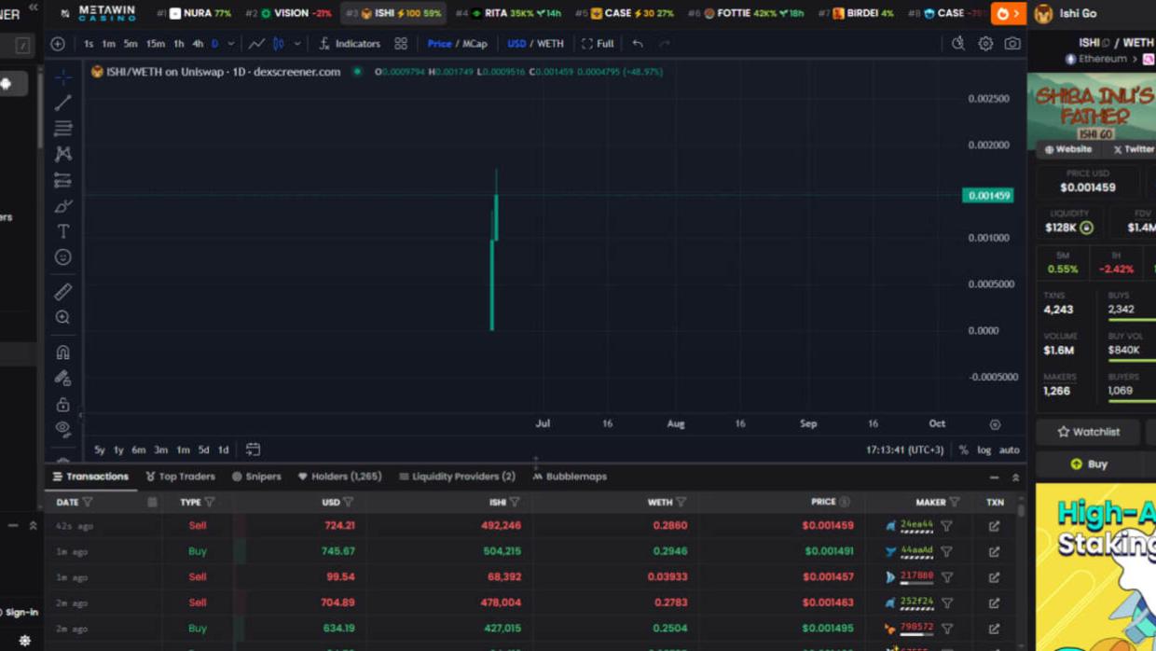
Task: Open time axis settings gear
Action: (x=995, y=424)
